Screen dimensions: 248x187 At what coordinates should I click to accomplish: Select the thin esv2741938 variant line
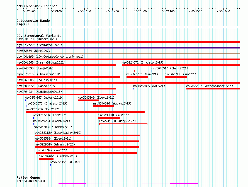[x=123, y=124]
